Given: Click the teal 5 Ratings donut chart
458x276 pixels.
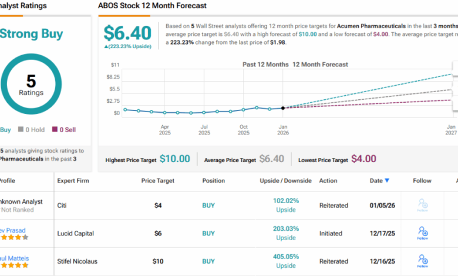Looking at the screenshot, I should click(x=31, y=84).
